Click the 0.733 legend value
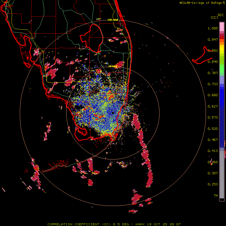This screenshot has width=226, height=226. [213, 84]
